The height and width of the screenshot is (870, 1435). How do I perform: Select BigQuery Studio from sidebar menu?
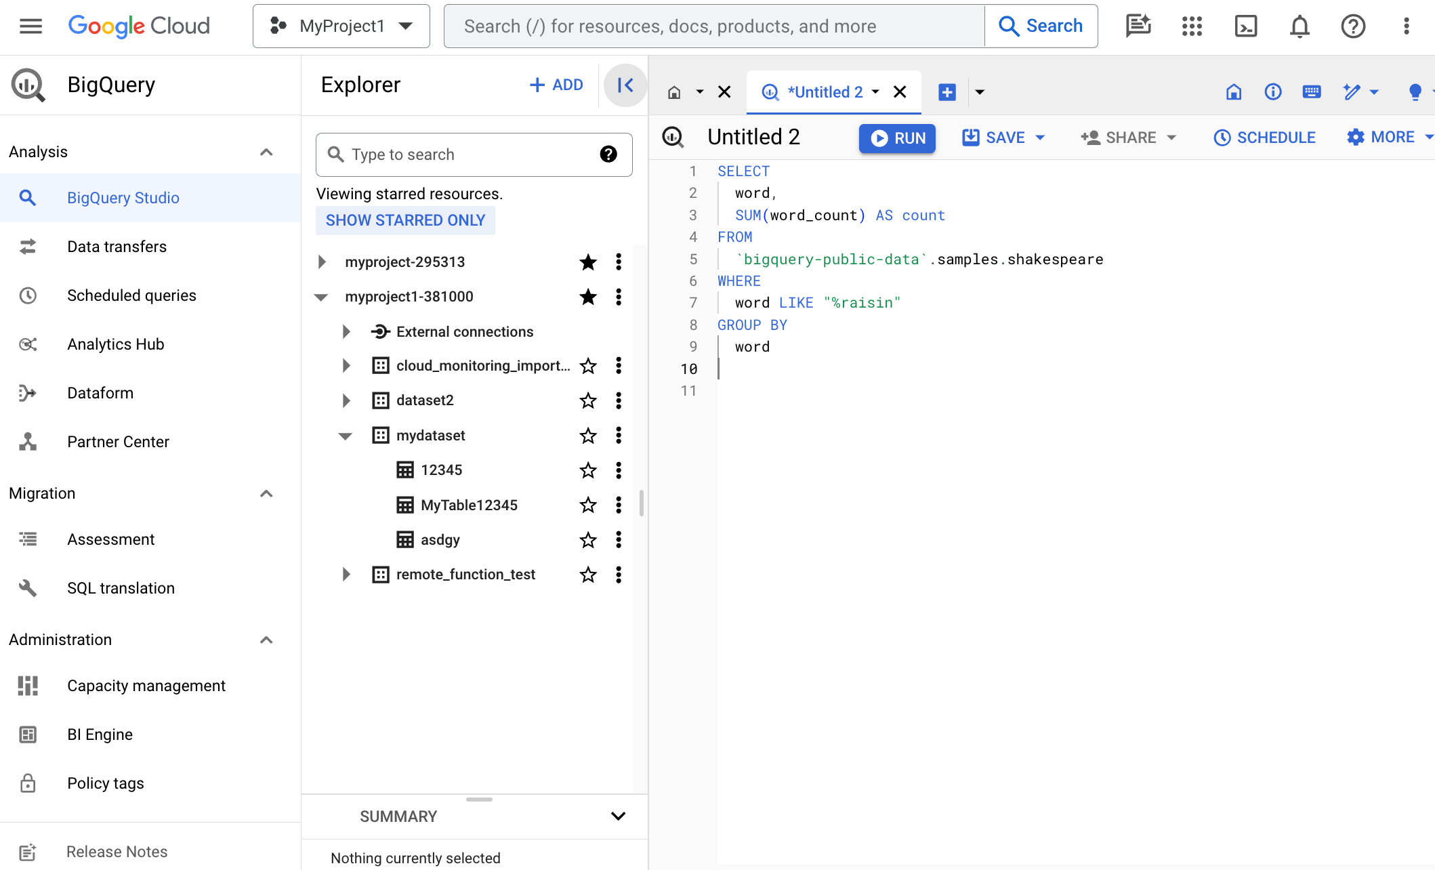pos(124,198)
